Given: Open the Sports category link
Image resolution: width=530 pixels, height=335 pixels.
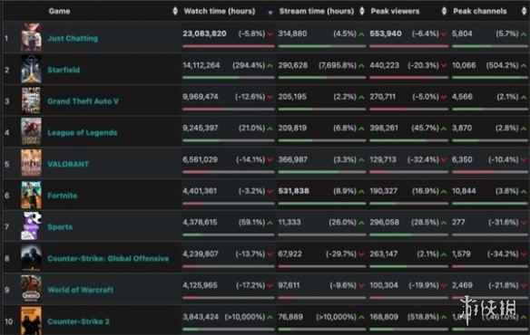Looking at the screenshot, I should point(60,227).
